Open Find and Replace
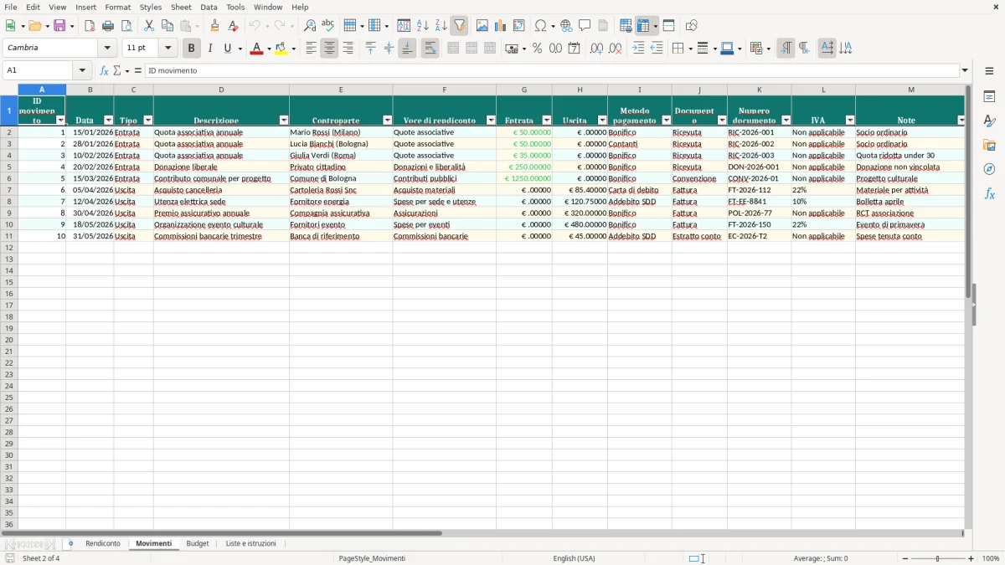 (310, 26)
